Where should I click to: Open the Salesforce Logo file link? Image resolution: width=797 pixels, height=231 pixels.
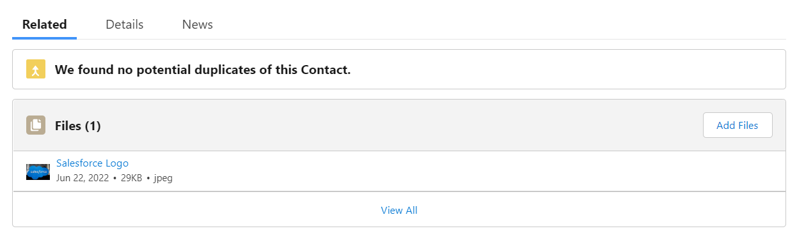tap(92, 163)
